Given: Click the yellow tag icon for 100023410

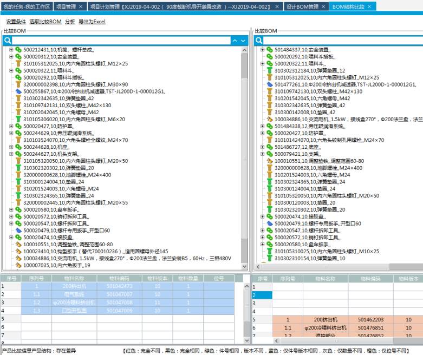Looking at the screenshot, I should coord(18,251).
